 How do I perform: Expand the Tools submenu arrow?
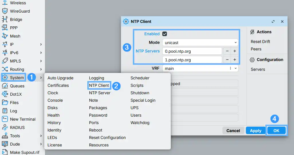pyautogui.click(x=41, y=136)
